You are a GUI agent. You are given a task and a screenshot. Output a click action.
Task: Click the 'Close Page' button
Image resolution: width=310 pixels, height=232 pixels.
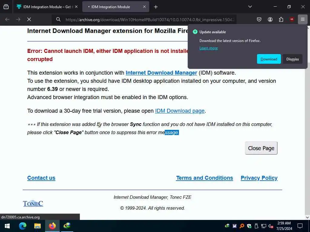(x=261, y=148)
